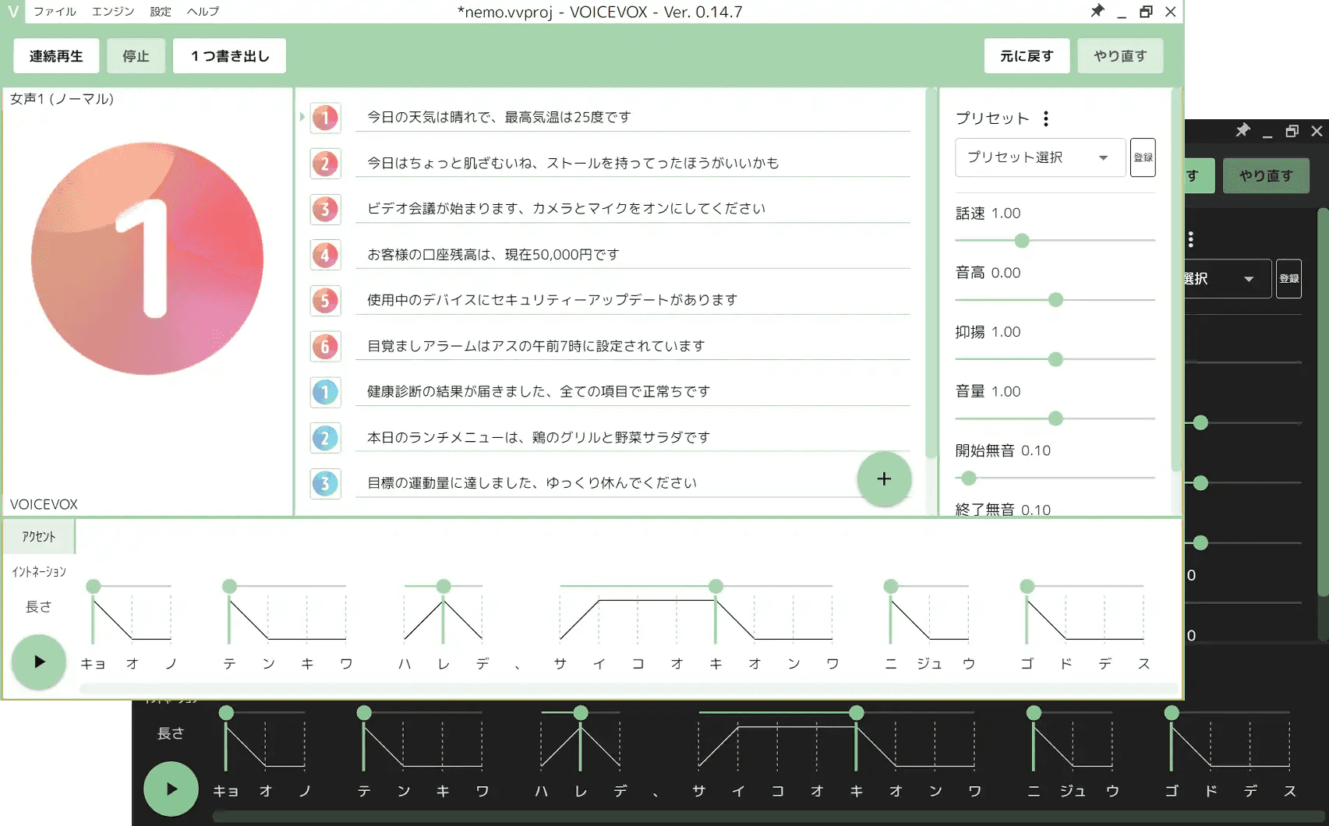
Task: Open the voice selector icon on the 今日の天気 line
Action: tap(325, 118)
